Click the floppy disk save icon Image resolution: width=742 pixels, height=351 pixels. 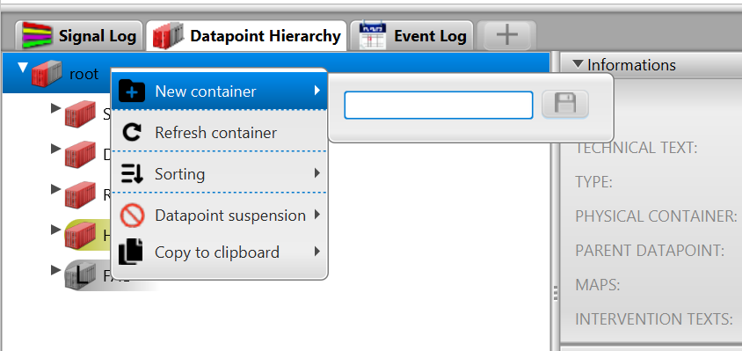[565, 104]
